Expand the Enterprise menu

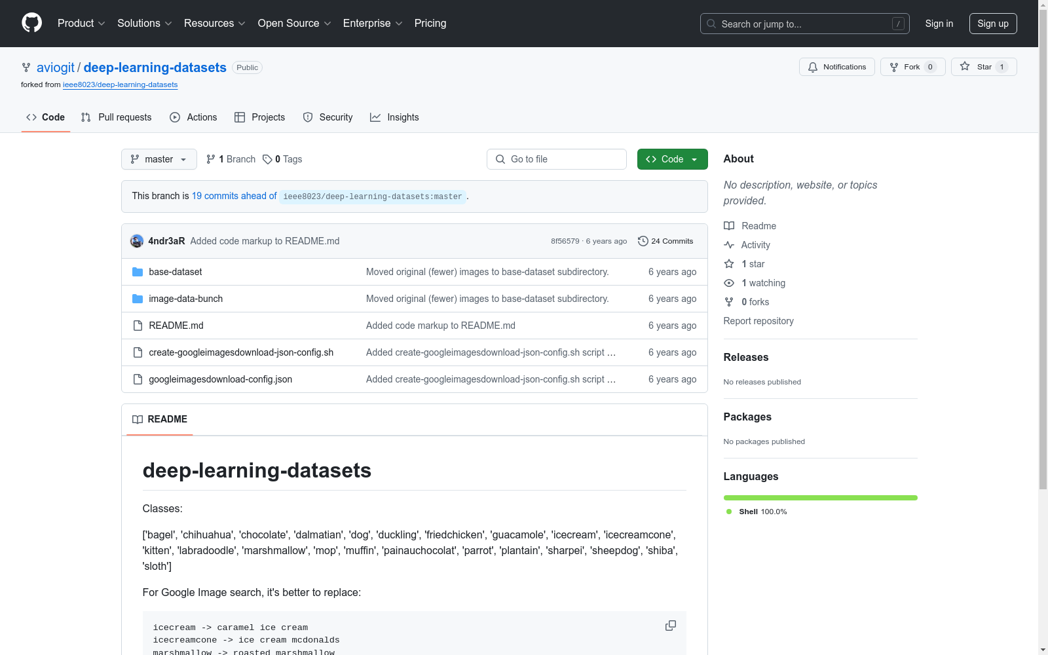tap(373, 24)
